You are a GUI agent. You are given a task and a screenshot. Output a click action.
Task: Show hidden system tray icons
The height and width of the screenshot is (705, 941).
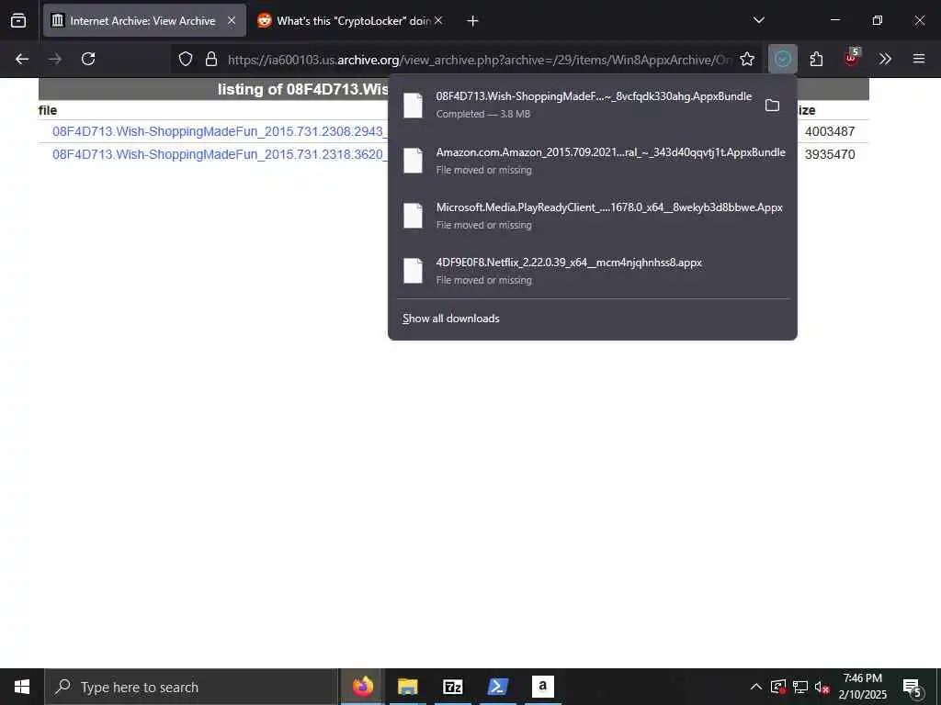[x=756, y=687]
